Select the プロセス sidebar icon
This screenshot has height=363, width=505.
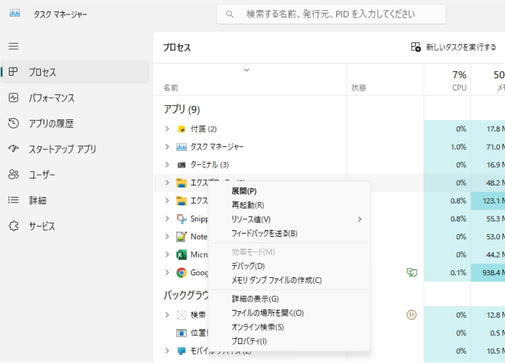tap(13, 71)
